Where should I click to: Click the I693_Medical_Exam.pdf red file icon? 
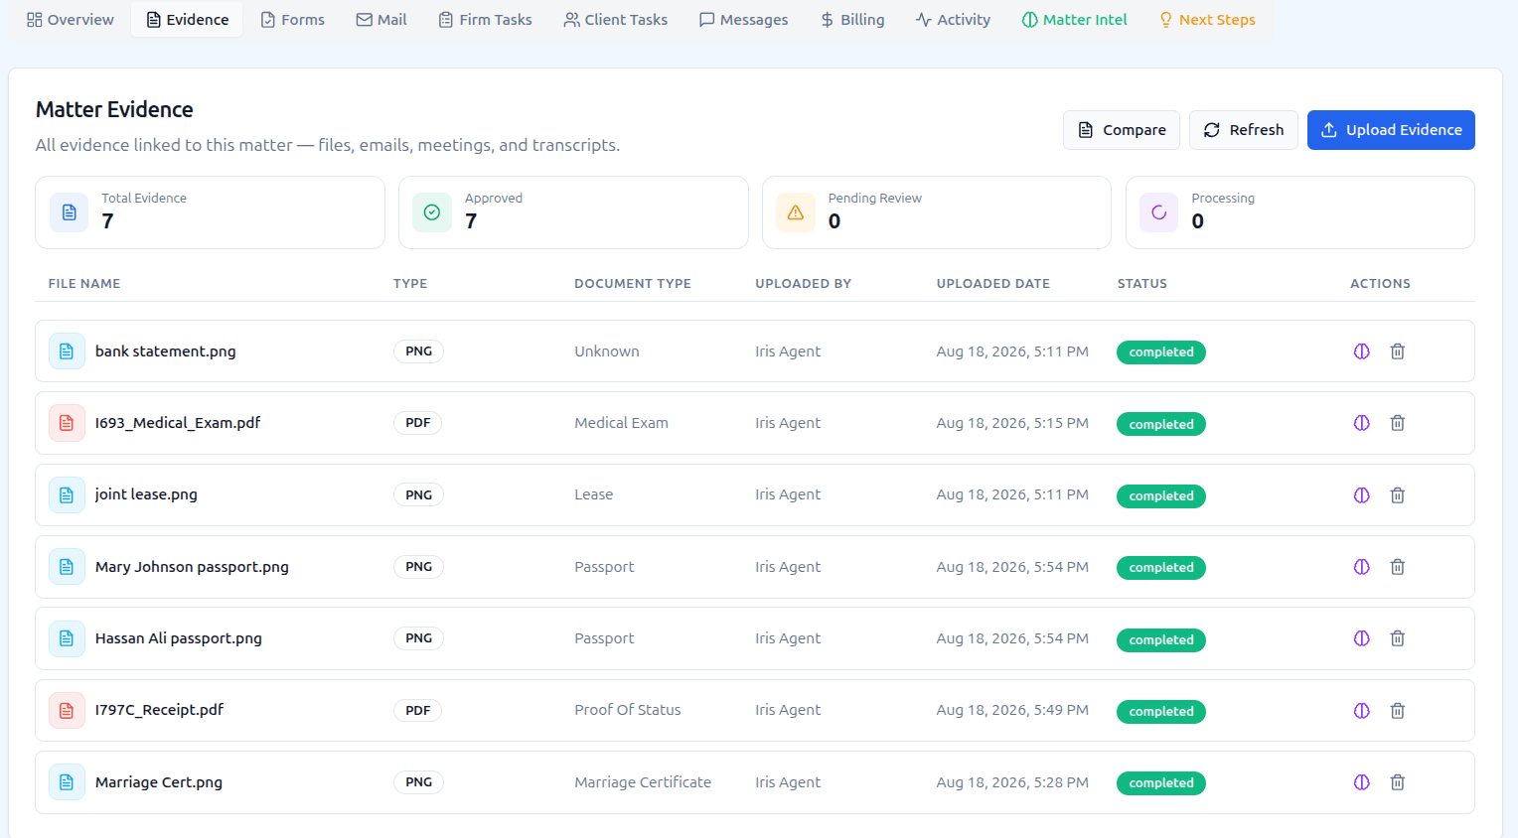(67, 423)
